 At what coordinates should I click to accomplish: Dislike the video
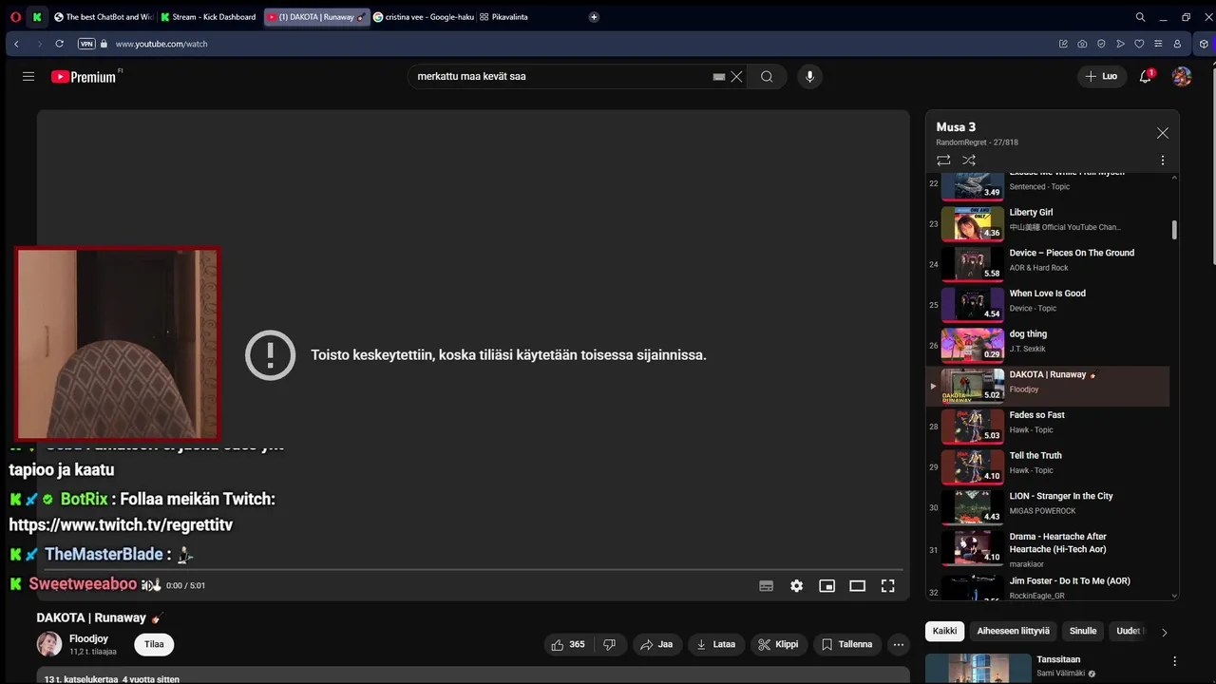(610, 644)
